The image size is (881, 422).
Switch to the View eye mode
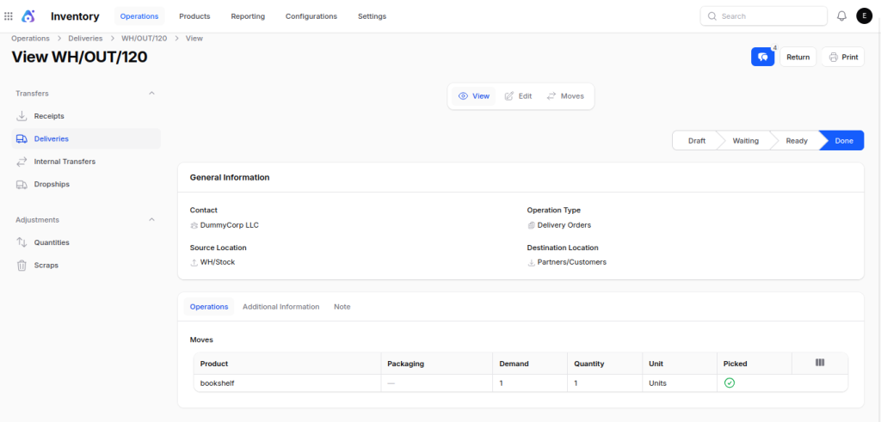pyautogui.click(x=474, y=96)
